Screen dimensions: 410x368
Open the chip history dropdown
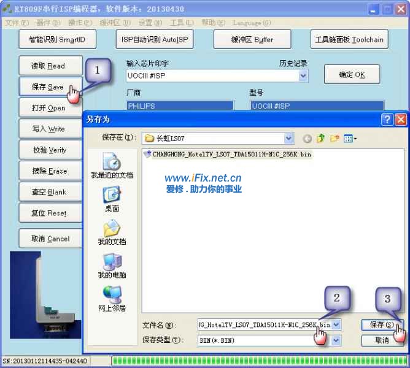pyautogui.click(x=303, y=75)
